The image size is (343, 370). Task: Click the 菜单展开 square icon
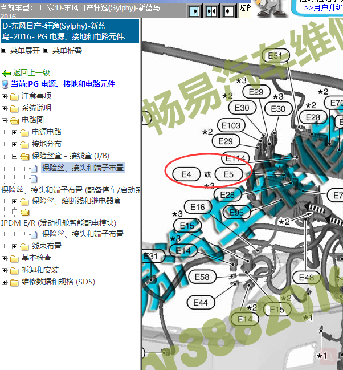(4, 51)
